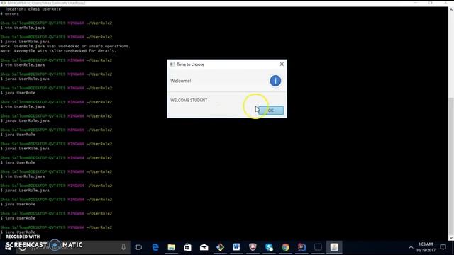Click the blue information icon in the dialog
Image resolution: width=454 pixels, height=255 pixels.
click(275, 81)
